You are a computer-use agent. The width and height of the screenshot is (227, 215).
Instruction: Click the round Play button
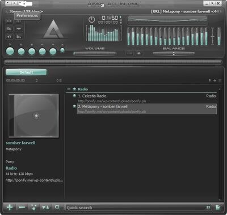coord(10,51)
